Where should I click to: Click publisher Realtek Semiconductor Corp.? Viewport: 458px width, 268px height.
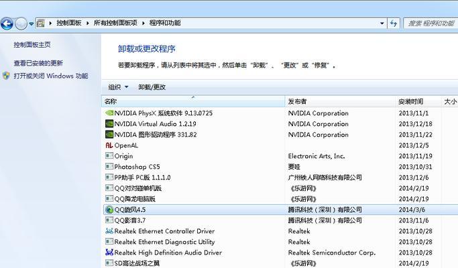point(332,253)
